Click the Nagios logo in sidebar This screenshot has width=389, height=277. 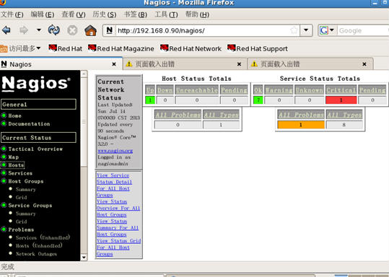point(36,84)
